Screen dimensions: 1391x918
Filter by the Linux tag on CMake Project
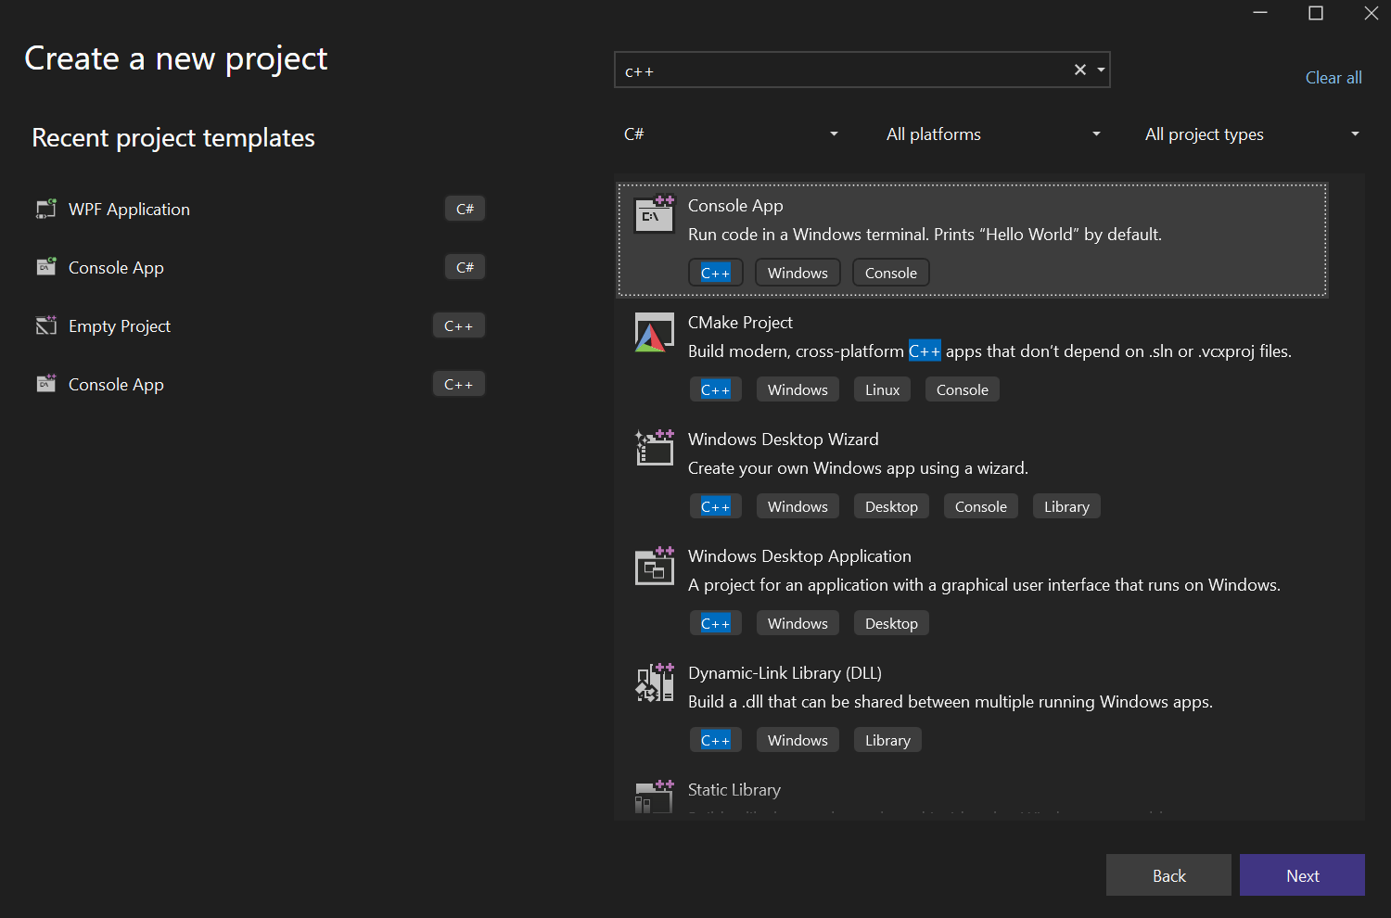881,389
